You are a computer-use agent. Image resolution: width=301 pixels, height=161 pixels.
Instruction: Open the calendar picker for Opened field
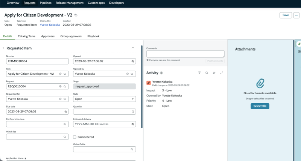click(133, 61)
